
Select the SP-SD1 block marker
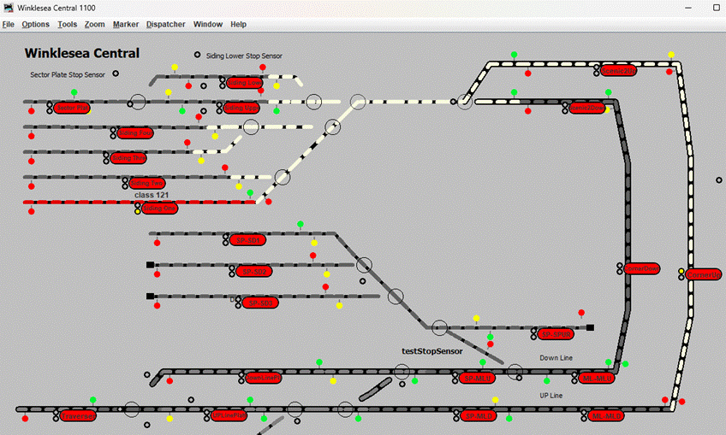(x=248, y=240)
